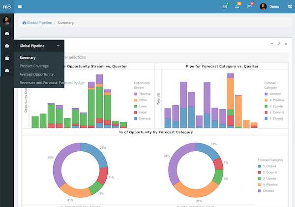Image resolution: width=295 pixels, height=207 pixels.
Task: Open panel settings wrench icon
Action: click(x=279, y=44)
